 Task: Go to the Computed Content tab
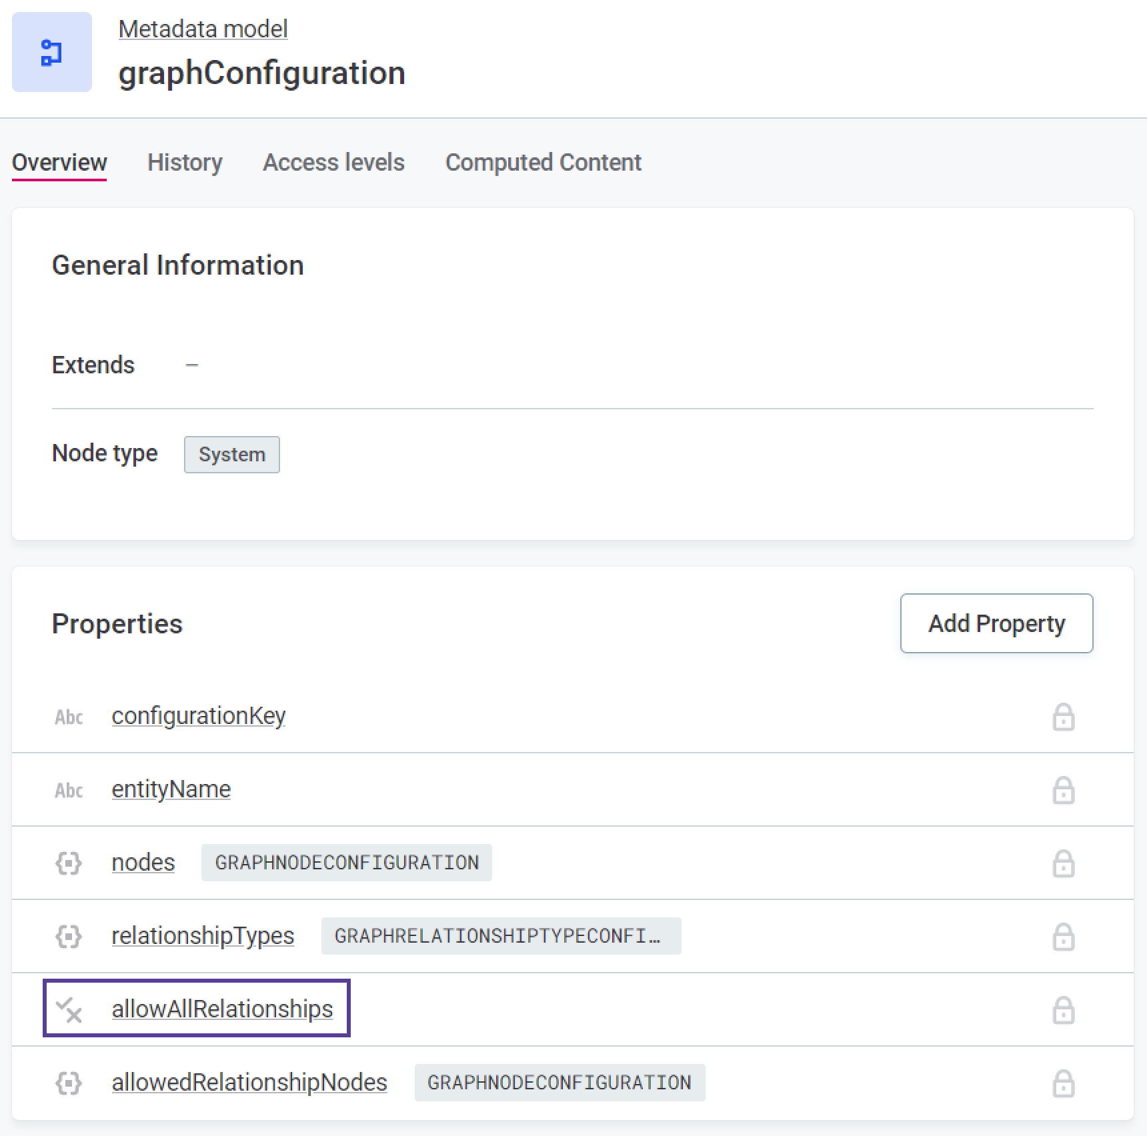click(543, 163)
